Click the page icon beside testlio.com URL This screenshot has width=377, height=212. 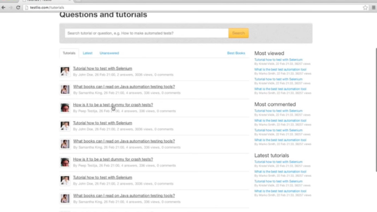tap(27, 7)
